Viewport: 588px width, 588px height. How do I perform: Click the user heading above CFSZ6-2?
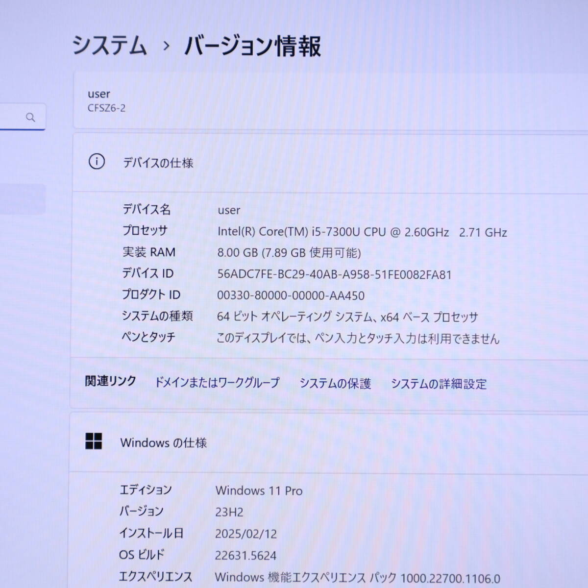(98, 94)
